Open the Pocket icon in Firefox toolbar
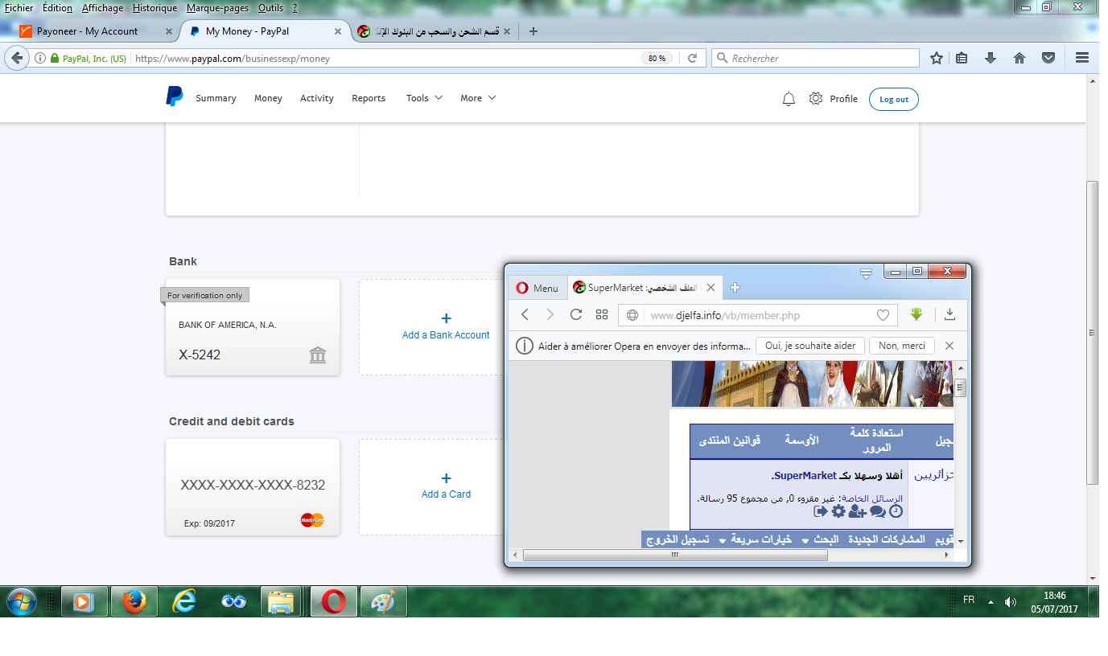The width and height of the screenshot is (1108, 656). pyautogui.click(x=1048, y=58)
